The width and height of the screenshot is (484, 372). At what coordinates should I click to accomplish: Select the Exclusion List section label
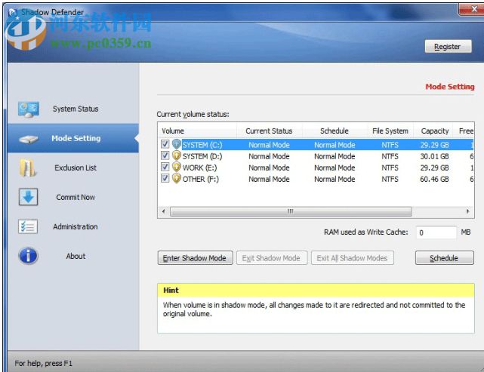pos(76,168)
